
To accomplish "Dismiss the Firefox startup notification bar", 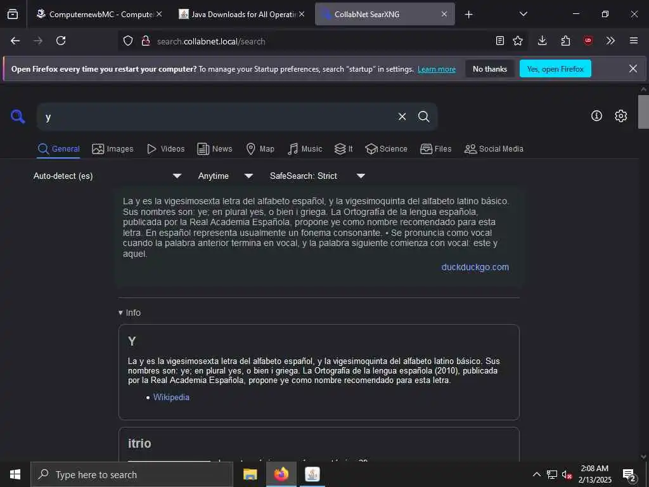I will (633, 68).
